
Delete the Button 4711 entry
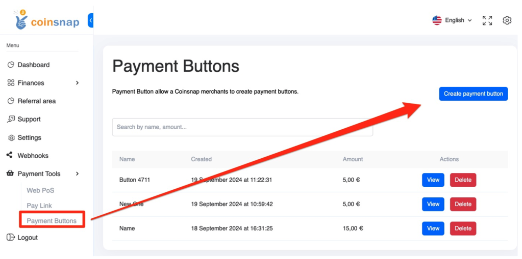[x=463, y=180]
